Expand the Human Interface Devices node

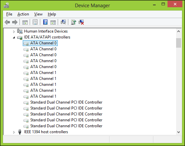(x=14, y=32)
